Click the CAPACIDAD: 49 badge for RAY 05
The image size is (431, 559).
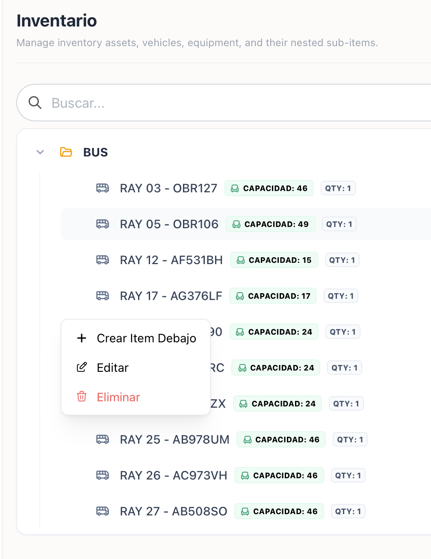270,224
